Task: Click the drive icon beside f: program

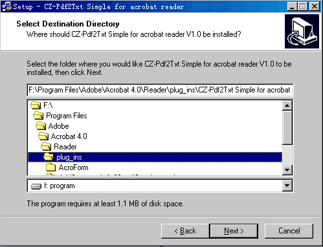Action: tap(36, 186)
